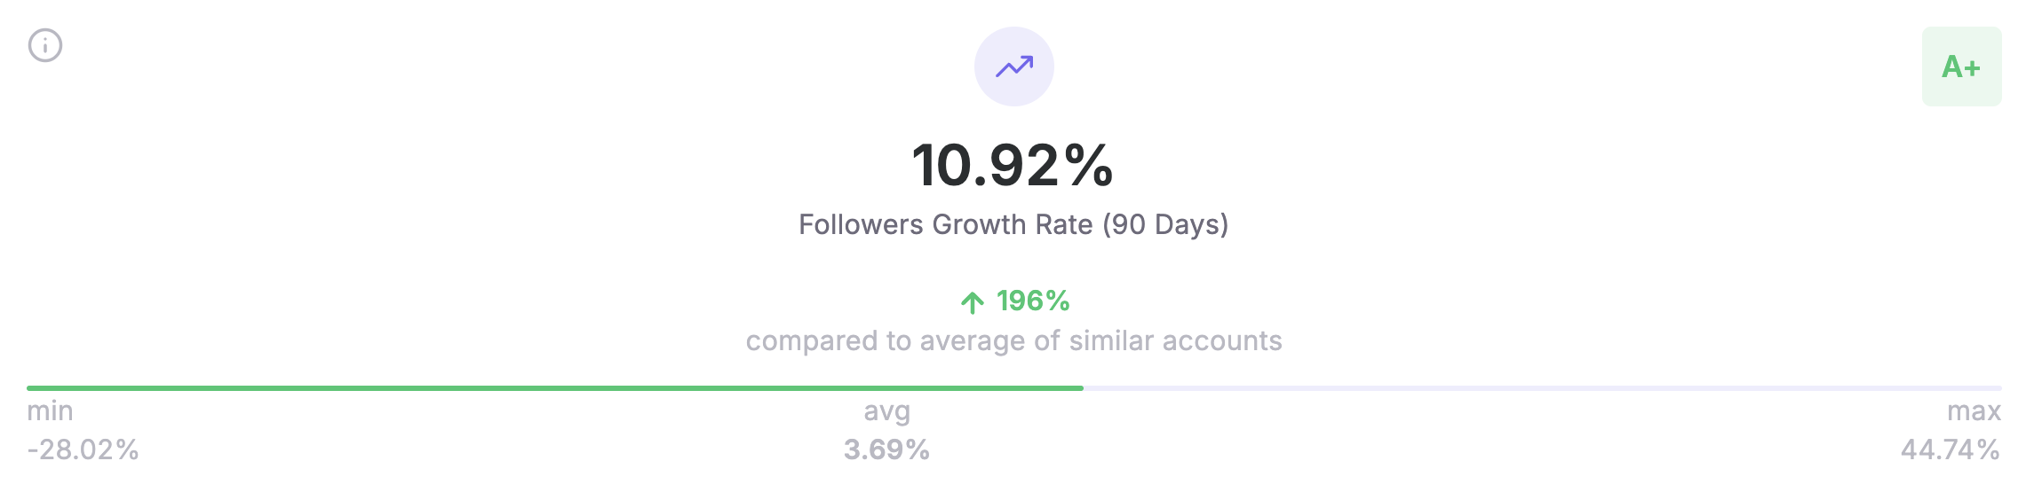Click the 10.92% growth rate value
The width and height of the screenshot is (2034, 500).
[1013, 165]
